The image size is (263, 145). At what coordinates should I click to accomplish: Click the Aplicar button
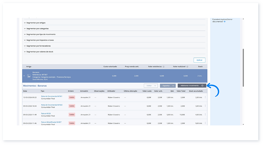coord(199,60)
